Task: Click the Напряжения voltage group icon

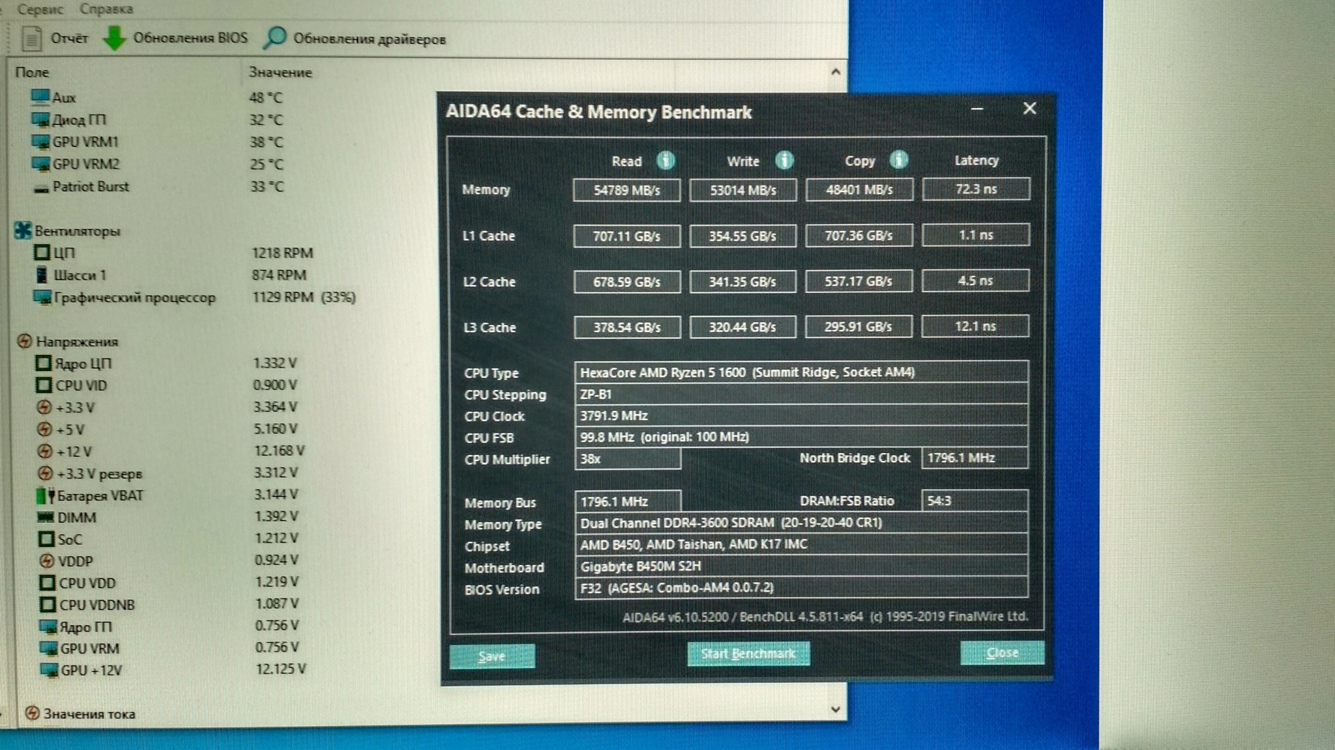Action: 24,341
